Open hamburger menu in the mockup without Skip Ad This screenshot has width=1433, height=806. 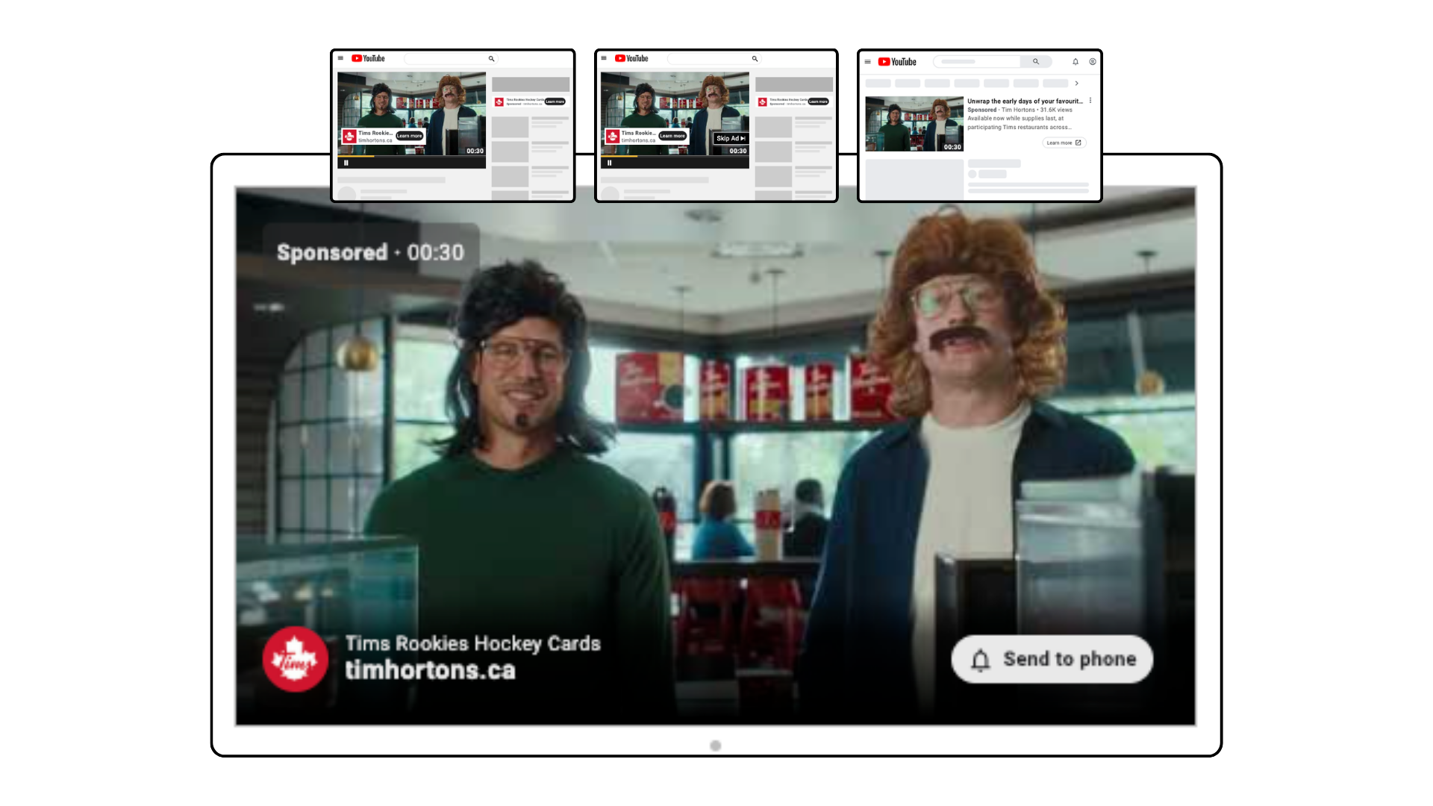point(340,58)
